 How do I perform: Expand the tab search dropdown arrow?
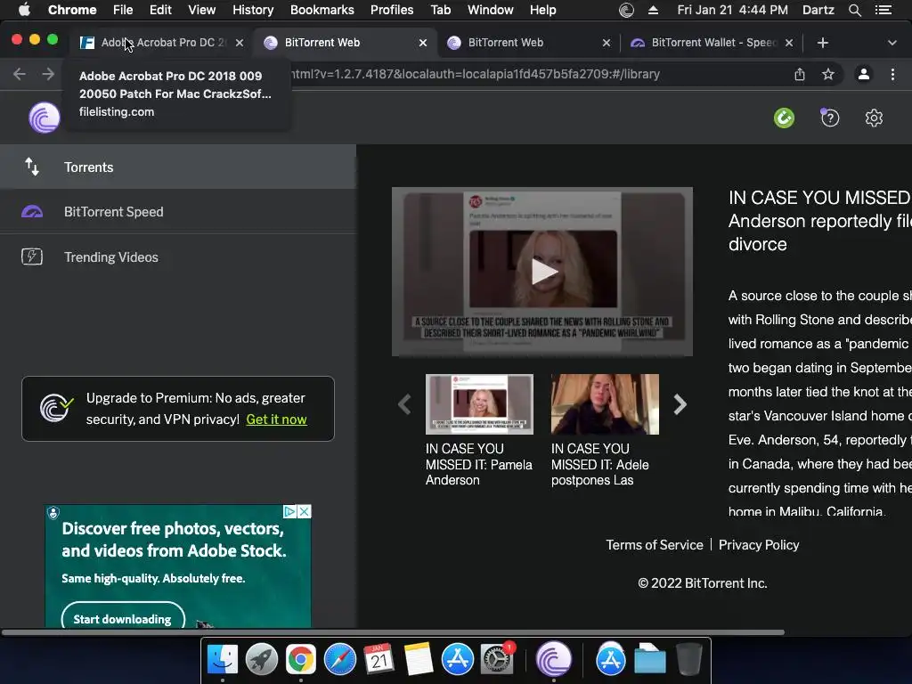pos(892,43)
